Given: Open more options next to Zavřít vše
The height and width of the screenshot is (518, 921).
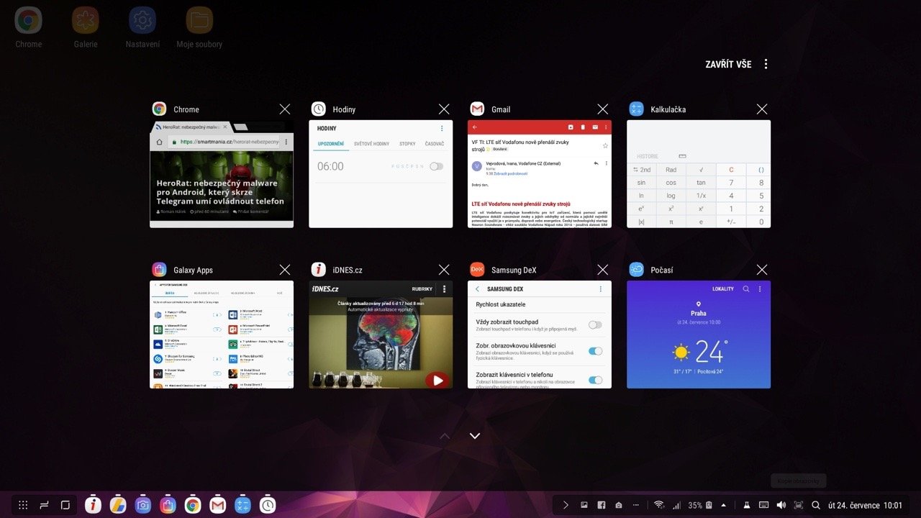Looking at the screenshot, I should click(766, 64).
